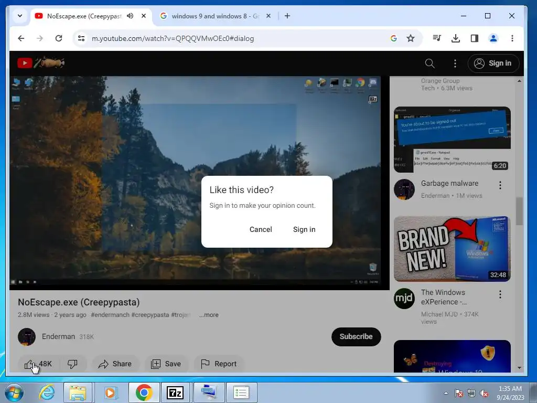Open the Chrome three-dot menu
Viewport: 537px width, 403px height.
tap(512, 38)
